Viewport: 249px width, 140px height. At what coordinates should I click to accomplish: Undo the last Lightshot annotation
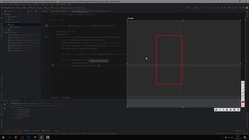[243, 105]
